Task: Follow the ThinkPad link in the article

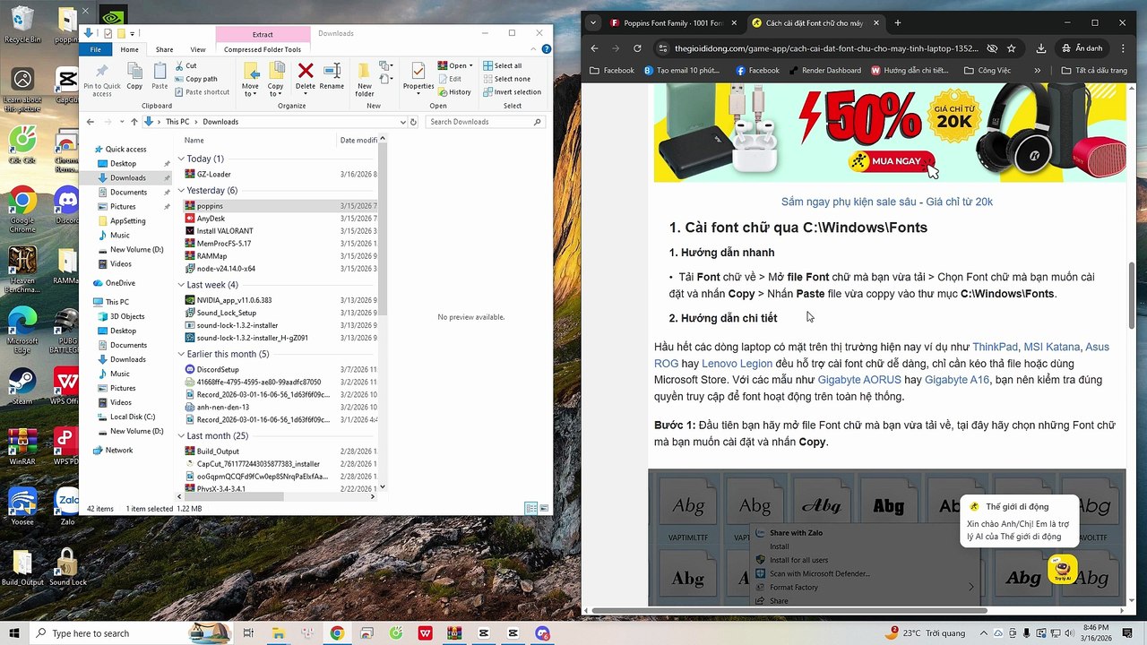Action: click(x=995, y=347)
